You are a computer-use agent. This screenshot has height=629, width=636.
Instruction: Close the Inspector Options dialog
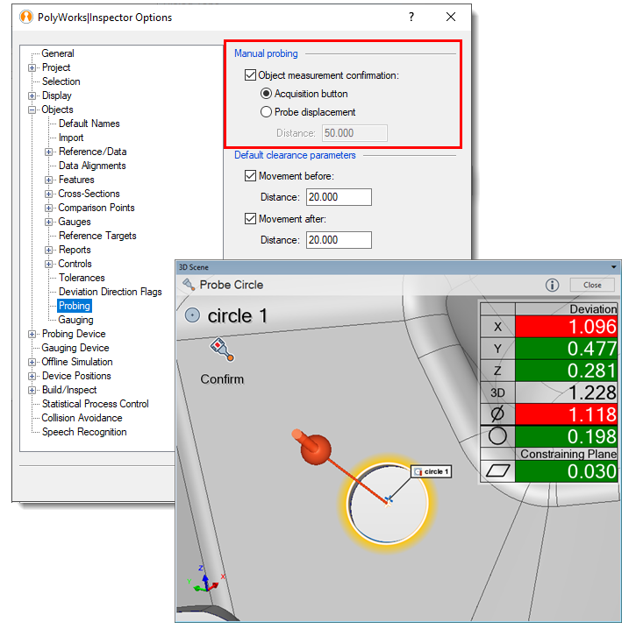[x=451, y=17]
